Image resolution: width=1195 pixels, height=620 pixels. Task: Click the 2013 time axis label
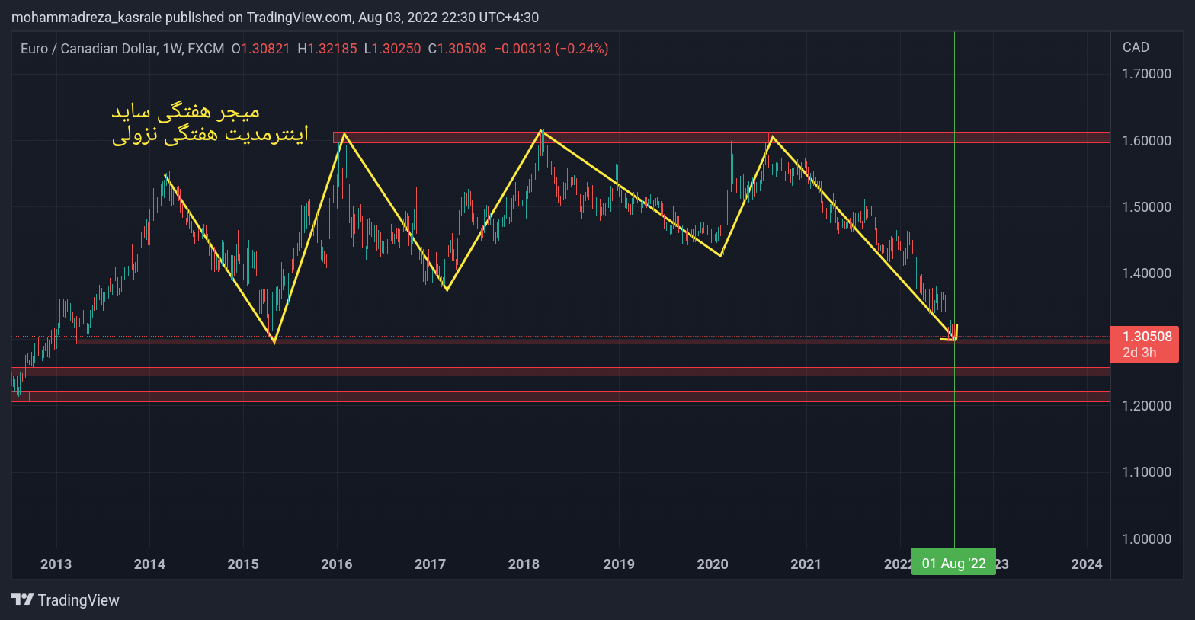coord(56,564)
